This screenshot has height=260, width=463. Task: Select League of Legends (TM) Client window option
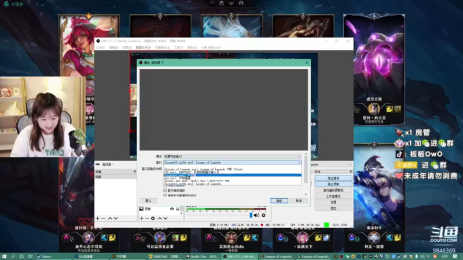pos(233,169)
